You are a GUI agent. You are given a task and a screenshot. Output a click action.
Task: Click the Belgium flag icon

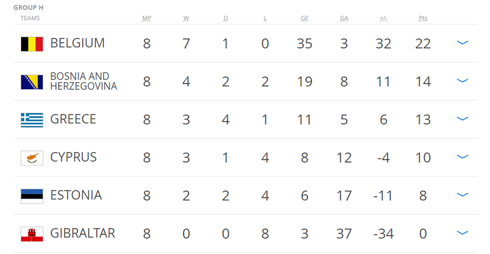(x=32, y=44)
